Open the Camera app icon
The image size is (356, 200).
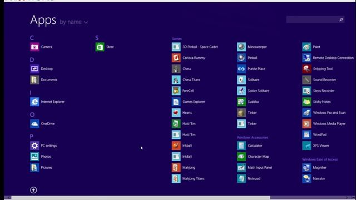point(34,47)
